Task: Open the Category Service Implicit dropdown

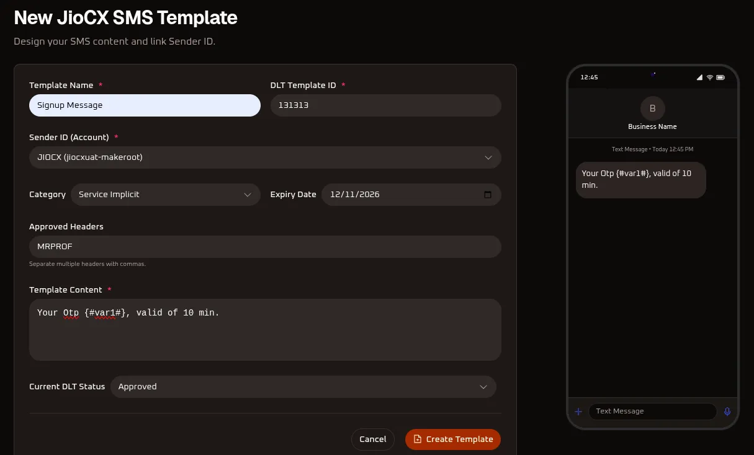Action: tap(165, 195)
